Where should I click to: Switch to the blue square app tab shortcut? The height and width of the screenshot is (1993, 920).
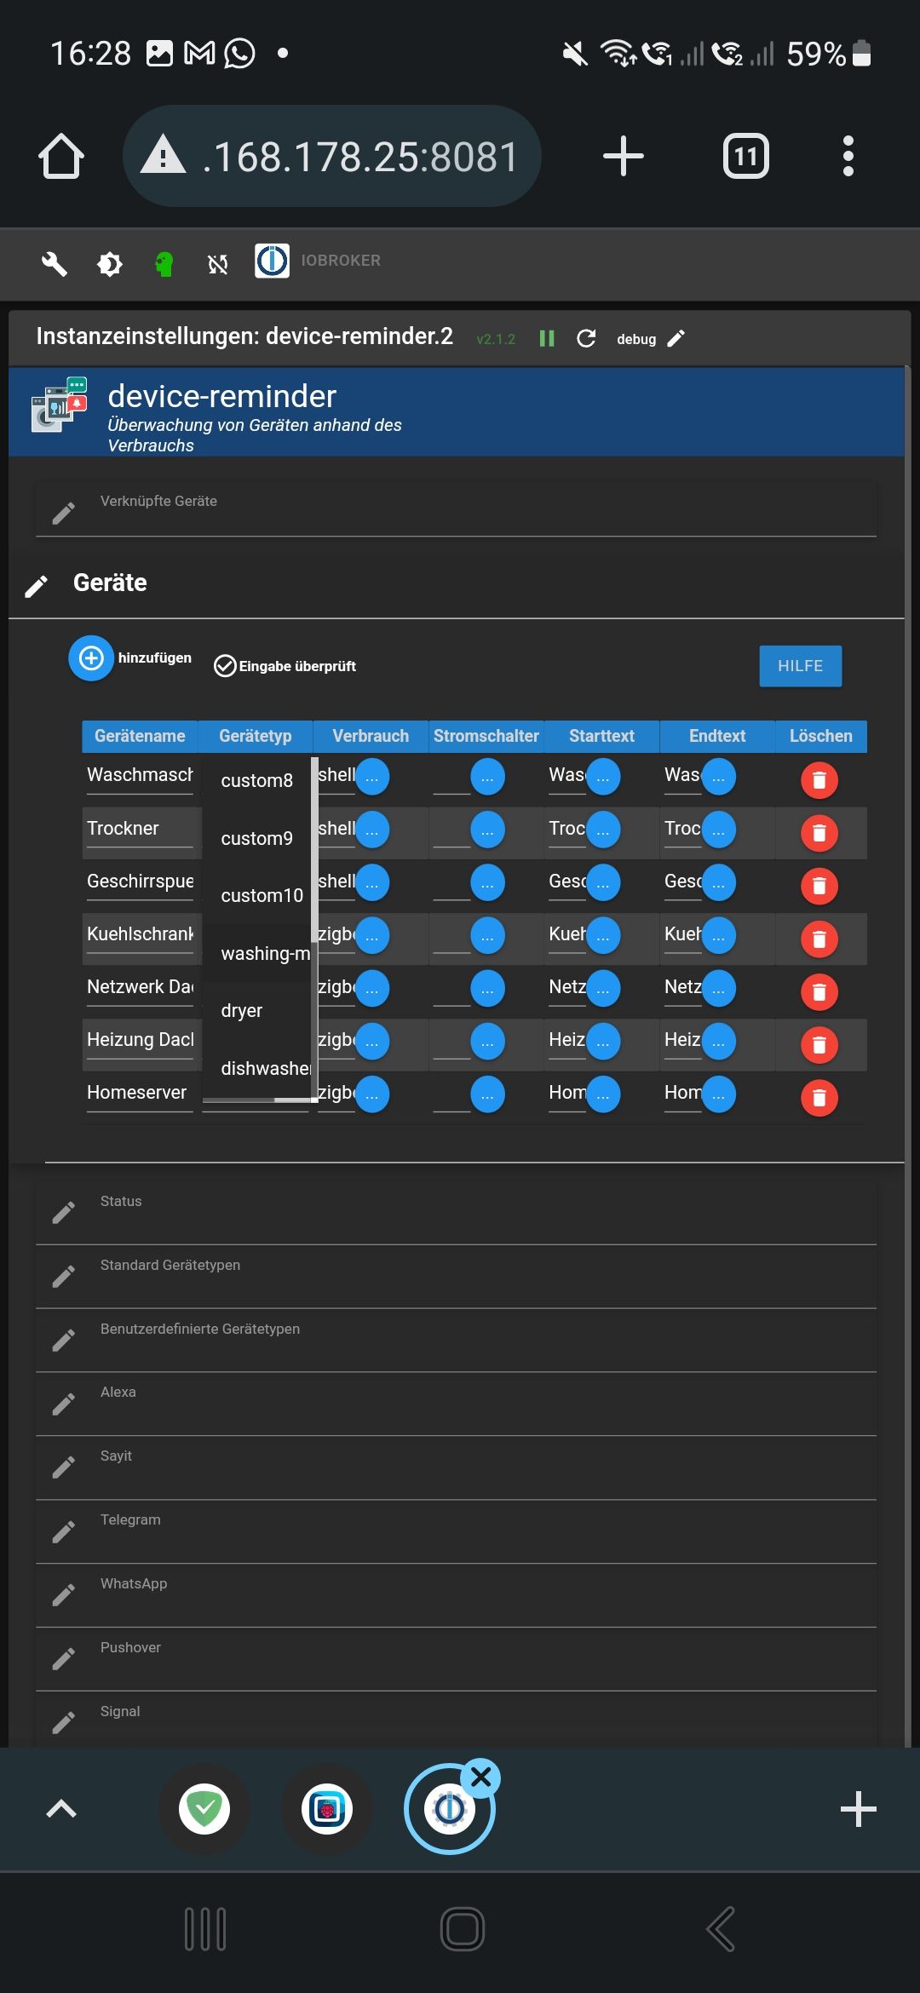[327, 1808]
